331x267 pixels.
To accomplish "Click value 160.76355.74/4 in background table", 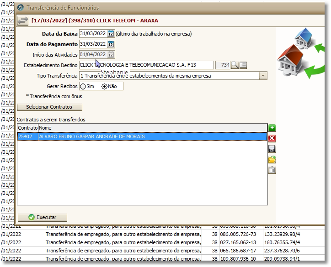I will click(x=282, y=242).
